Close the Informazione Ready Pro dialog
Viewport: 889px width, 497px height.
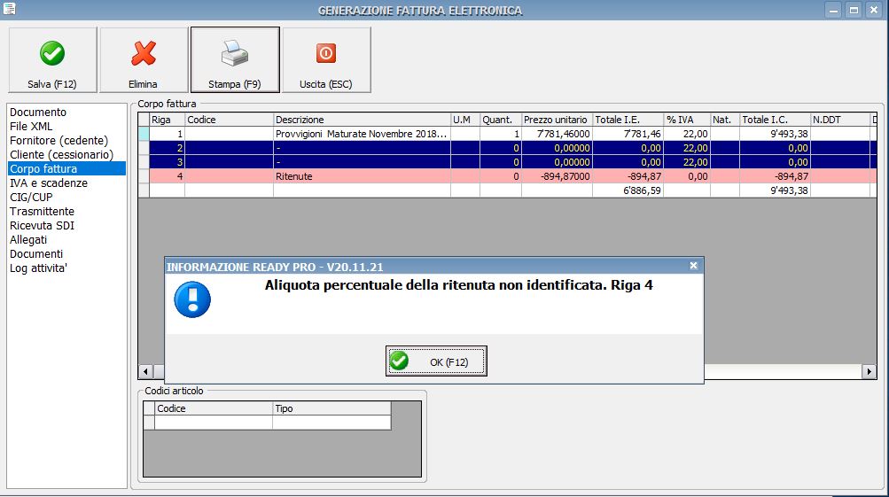tap(693, 265)
